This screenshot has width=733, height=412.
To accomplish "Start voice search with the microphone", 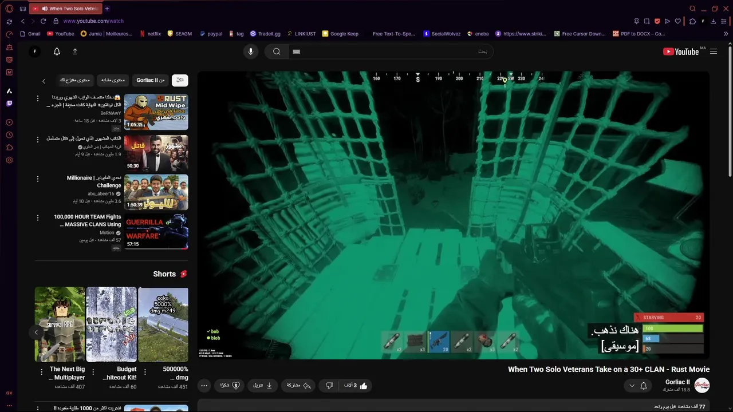I will click(x=250, y=51).
